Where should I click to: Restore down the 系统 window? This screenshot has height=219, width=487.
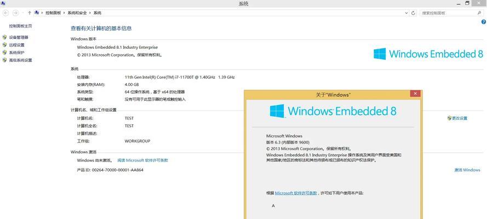tap(467, 3)
